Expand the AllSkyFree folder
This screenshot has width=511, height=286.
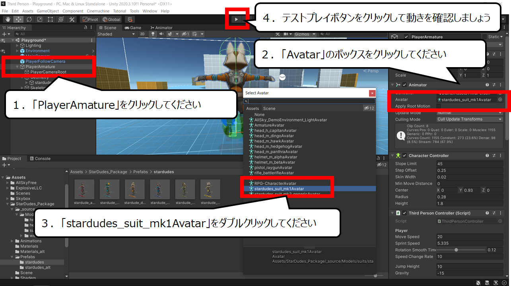coord(8,183)
